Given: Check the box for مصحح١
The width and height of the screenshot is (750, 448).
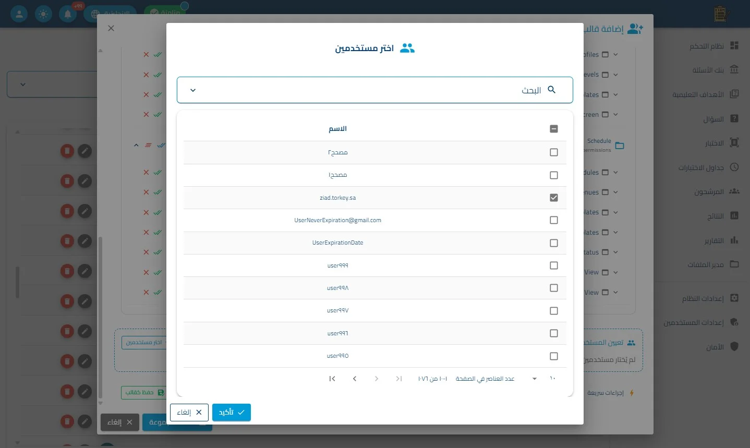Looking at the screenshot, I should (554, 175).
